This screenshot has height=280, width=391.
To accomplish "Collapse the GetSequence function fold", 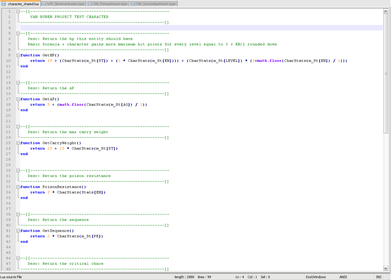I will pyautogui.click(x=18, y=231).
